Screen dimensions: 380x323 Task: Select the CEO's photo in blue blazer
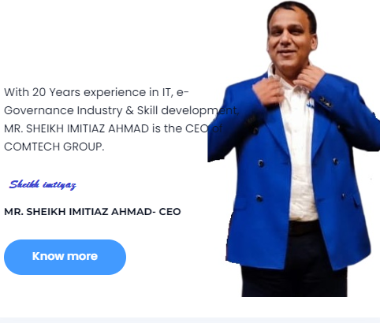click(294, 149)
